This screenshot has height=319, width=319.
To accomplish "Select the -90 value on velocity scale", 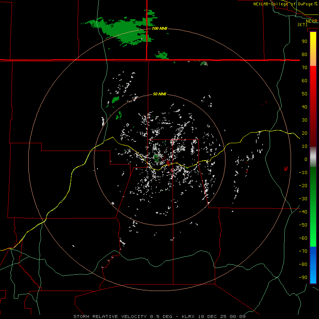I will coord(303,278).
